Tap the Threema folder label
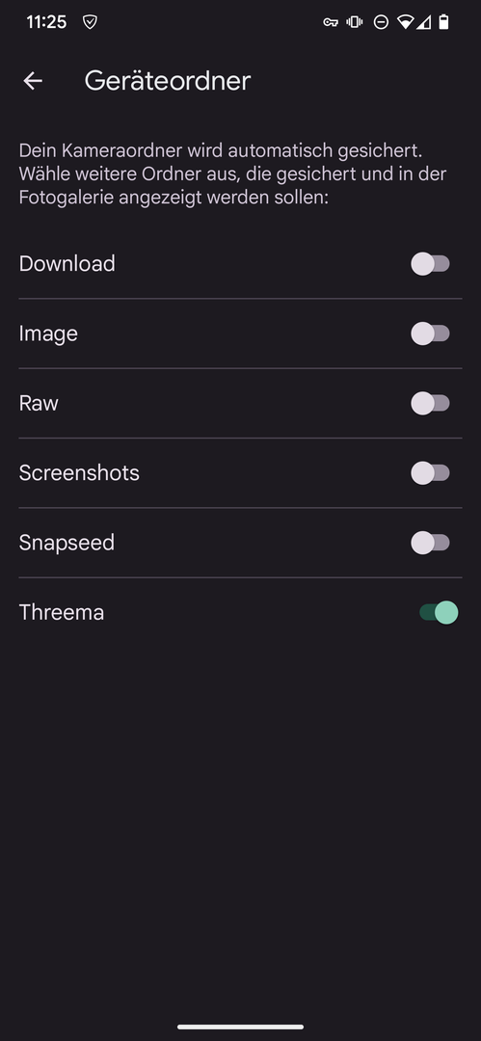Screen dimensions: 481x1041 coord(61,612)
